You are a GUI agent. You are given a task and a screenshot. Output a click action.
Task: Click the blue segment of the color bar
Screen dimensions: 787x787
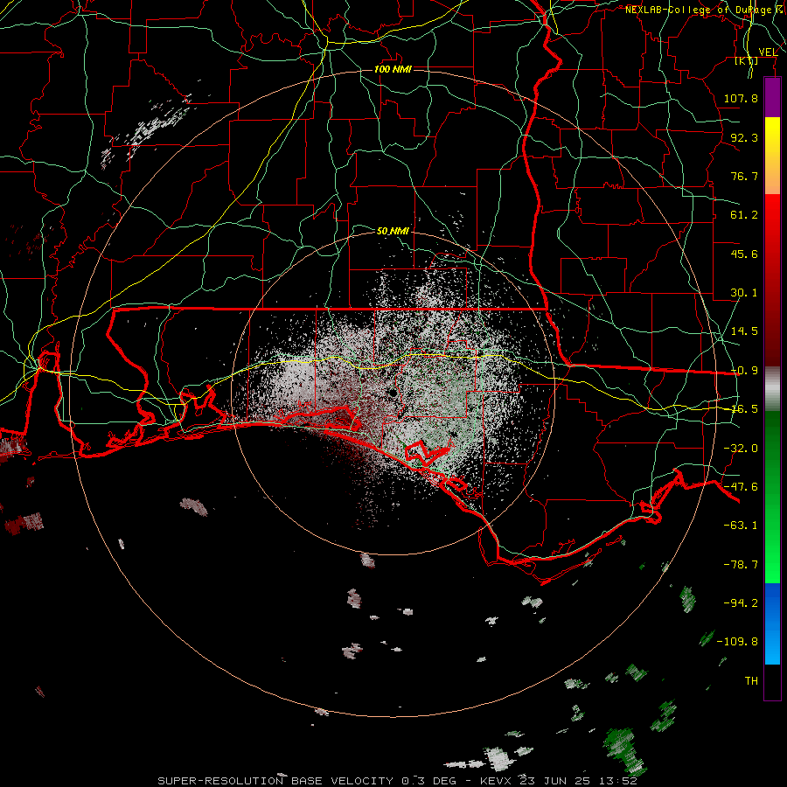tap(772, 623)
